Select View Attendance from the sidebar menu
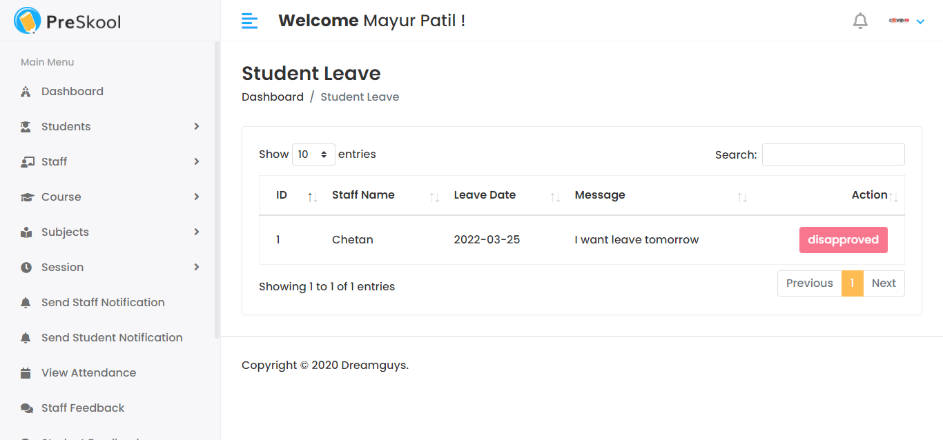The height and width of the screenshot is (440, 943). click(88, 372)
